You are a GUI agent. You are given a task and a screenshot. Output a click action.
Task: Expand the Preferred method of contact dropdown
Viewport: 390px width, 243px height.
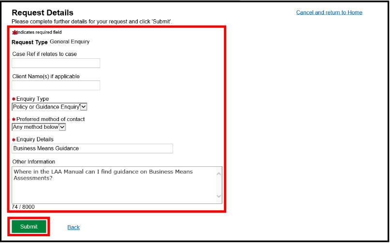(x=39, y=127)
